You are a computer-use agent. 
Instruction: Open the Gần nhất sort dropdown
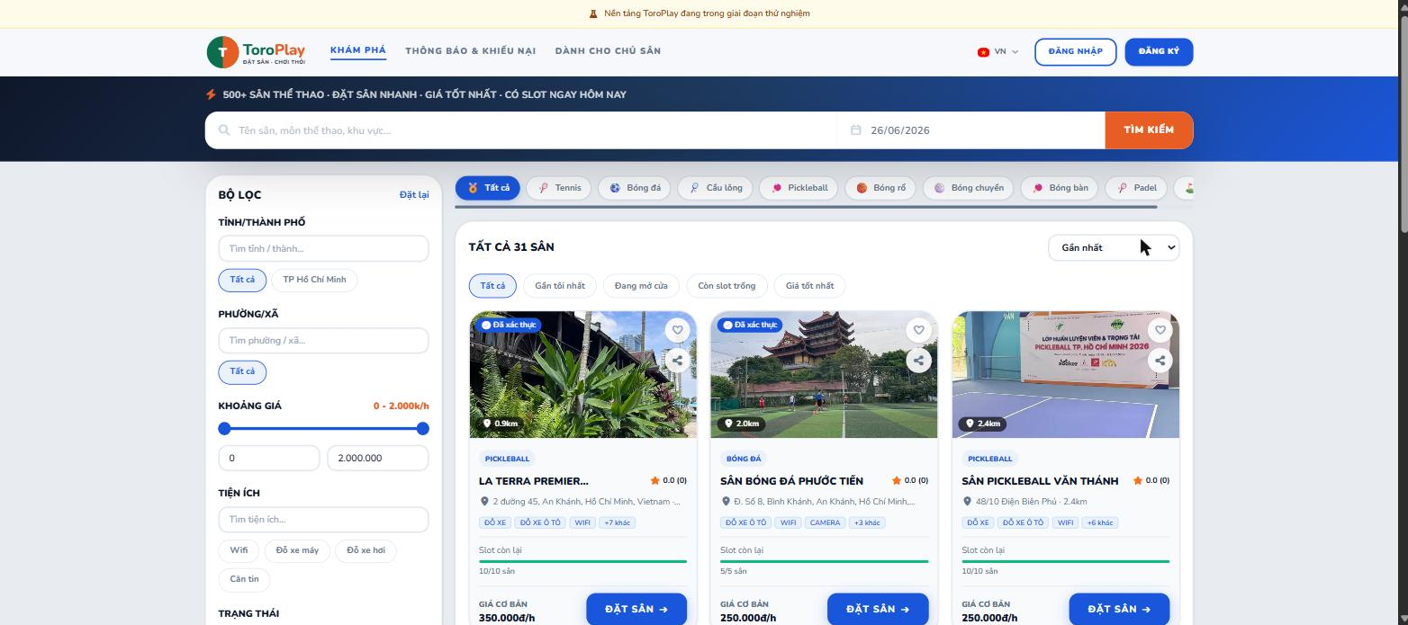click(x=1114, y=247)
